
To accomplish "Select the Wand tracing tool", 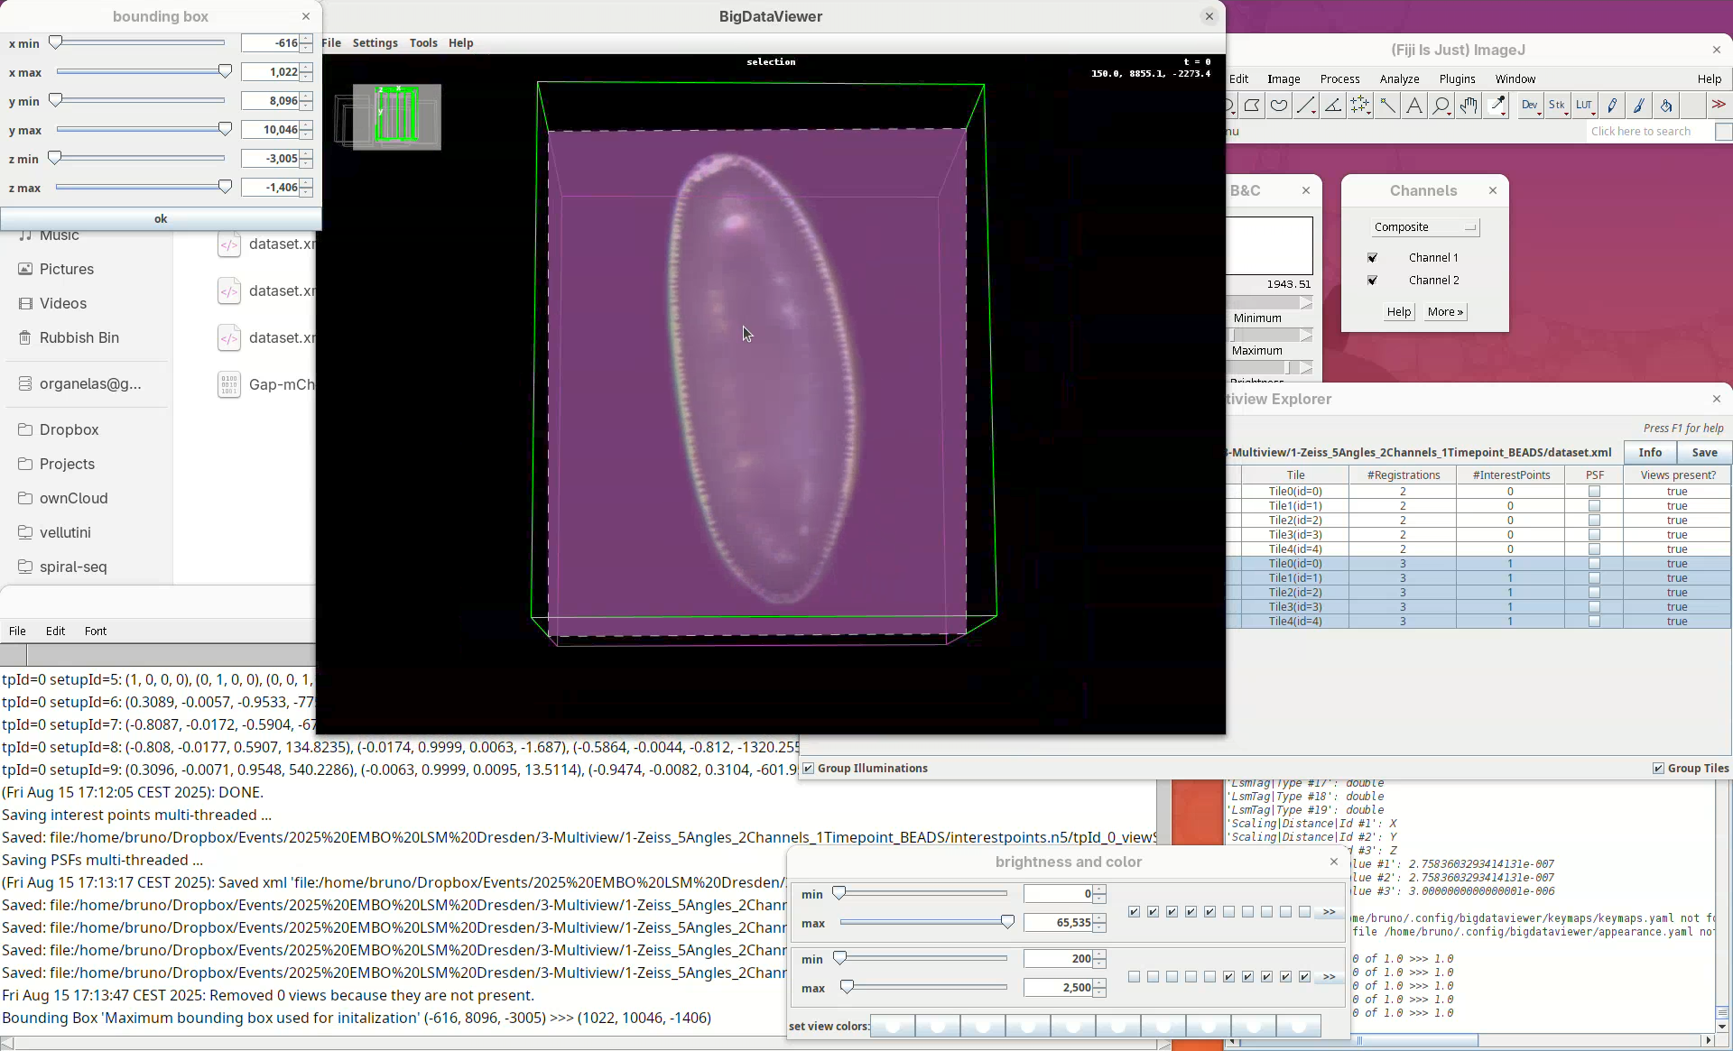I will (1387, 106).
